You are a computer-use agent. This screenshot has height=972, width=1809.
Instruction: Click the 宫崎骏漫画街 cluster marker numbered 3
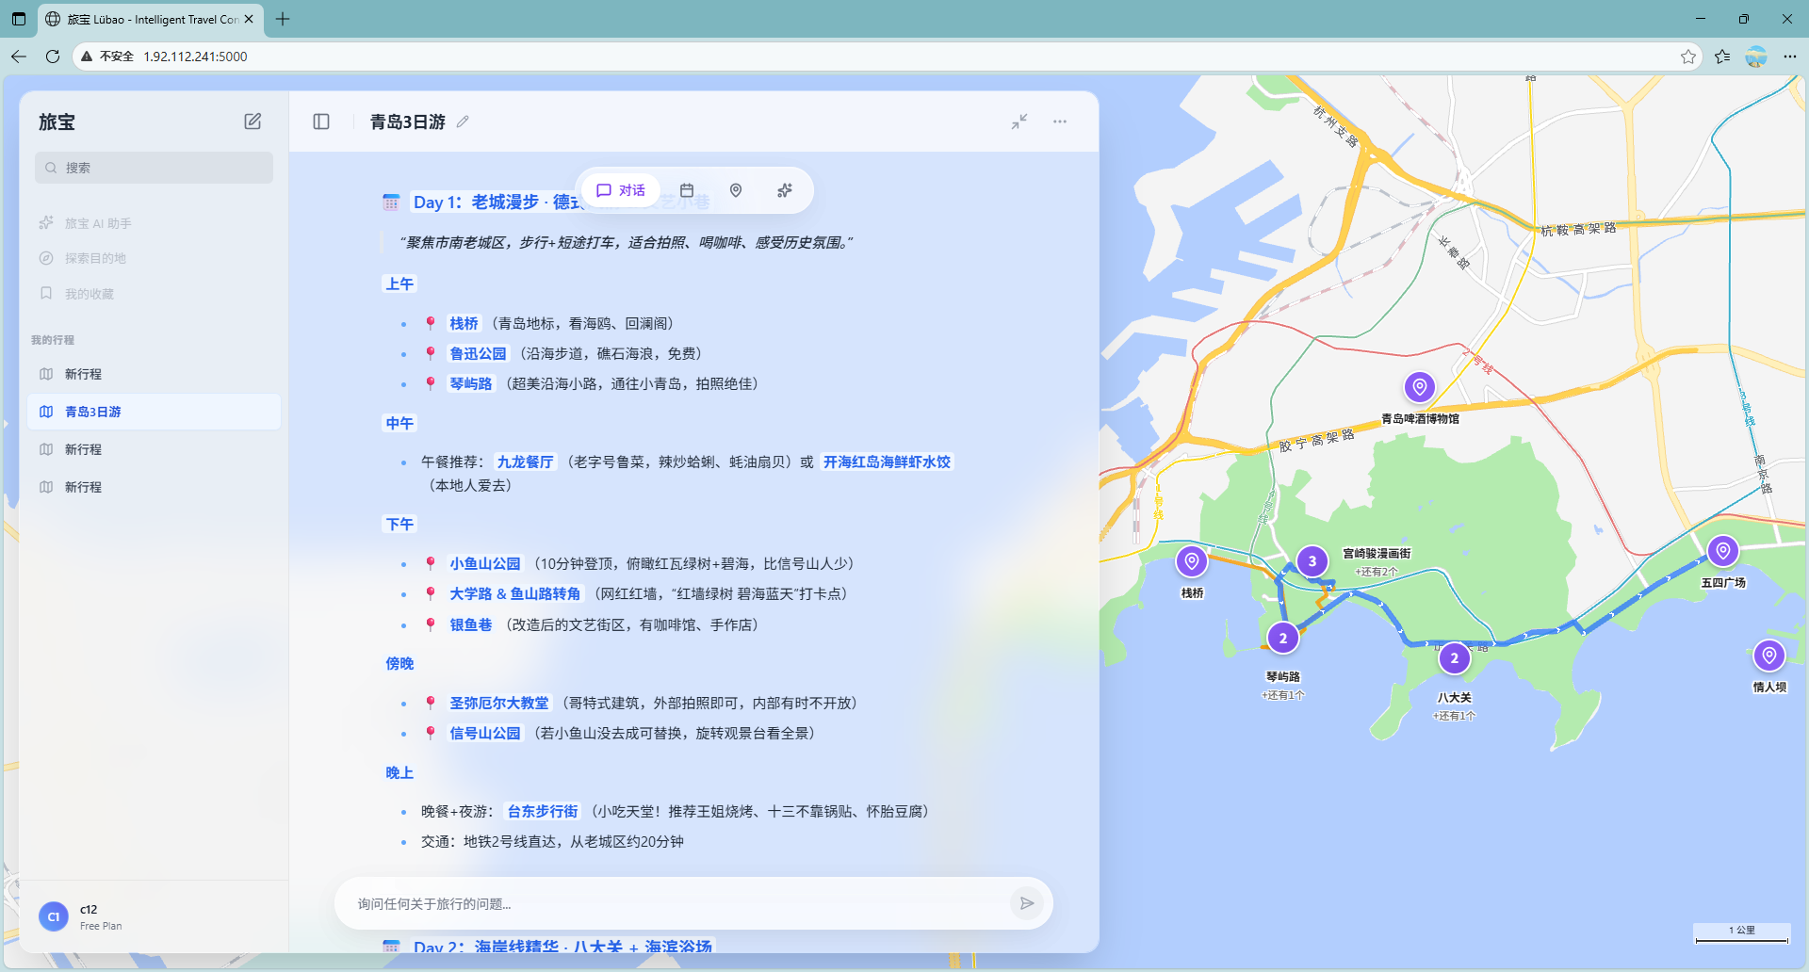1312,561
